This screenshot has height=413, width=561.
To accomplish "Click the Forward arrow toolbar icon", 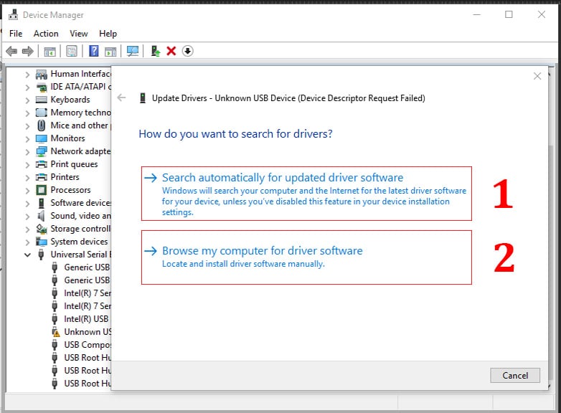I will click(x=27, y=51).
